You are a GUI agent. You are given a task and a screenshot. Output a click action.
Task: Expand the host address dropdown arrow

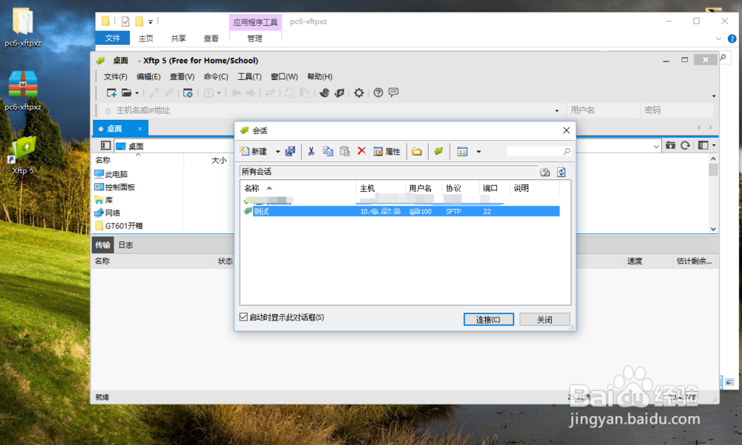(x=556, y=110)
